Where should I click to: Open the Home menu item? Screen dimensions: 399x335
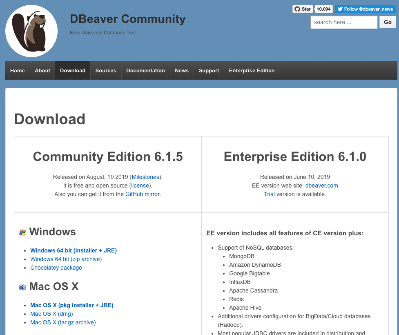pyautogui.click(x=18, y=71)
